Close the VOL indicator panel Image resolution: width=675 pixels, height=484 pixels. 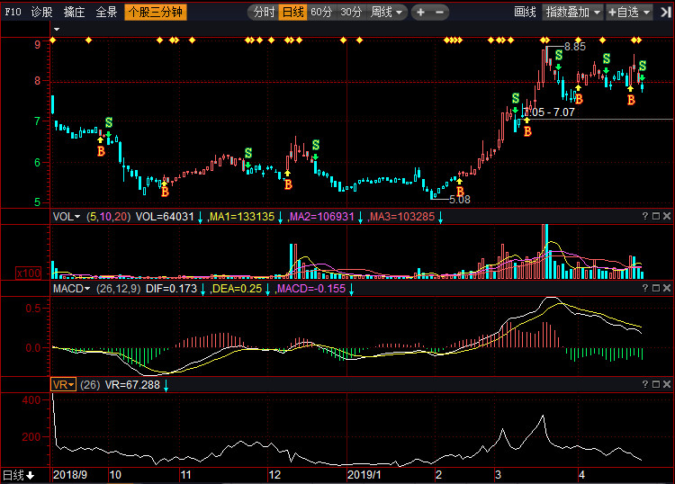(x=666, y=216)
